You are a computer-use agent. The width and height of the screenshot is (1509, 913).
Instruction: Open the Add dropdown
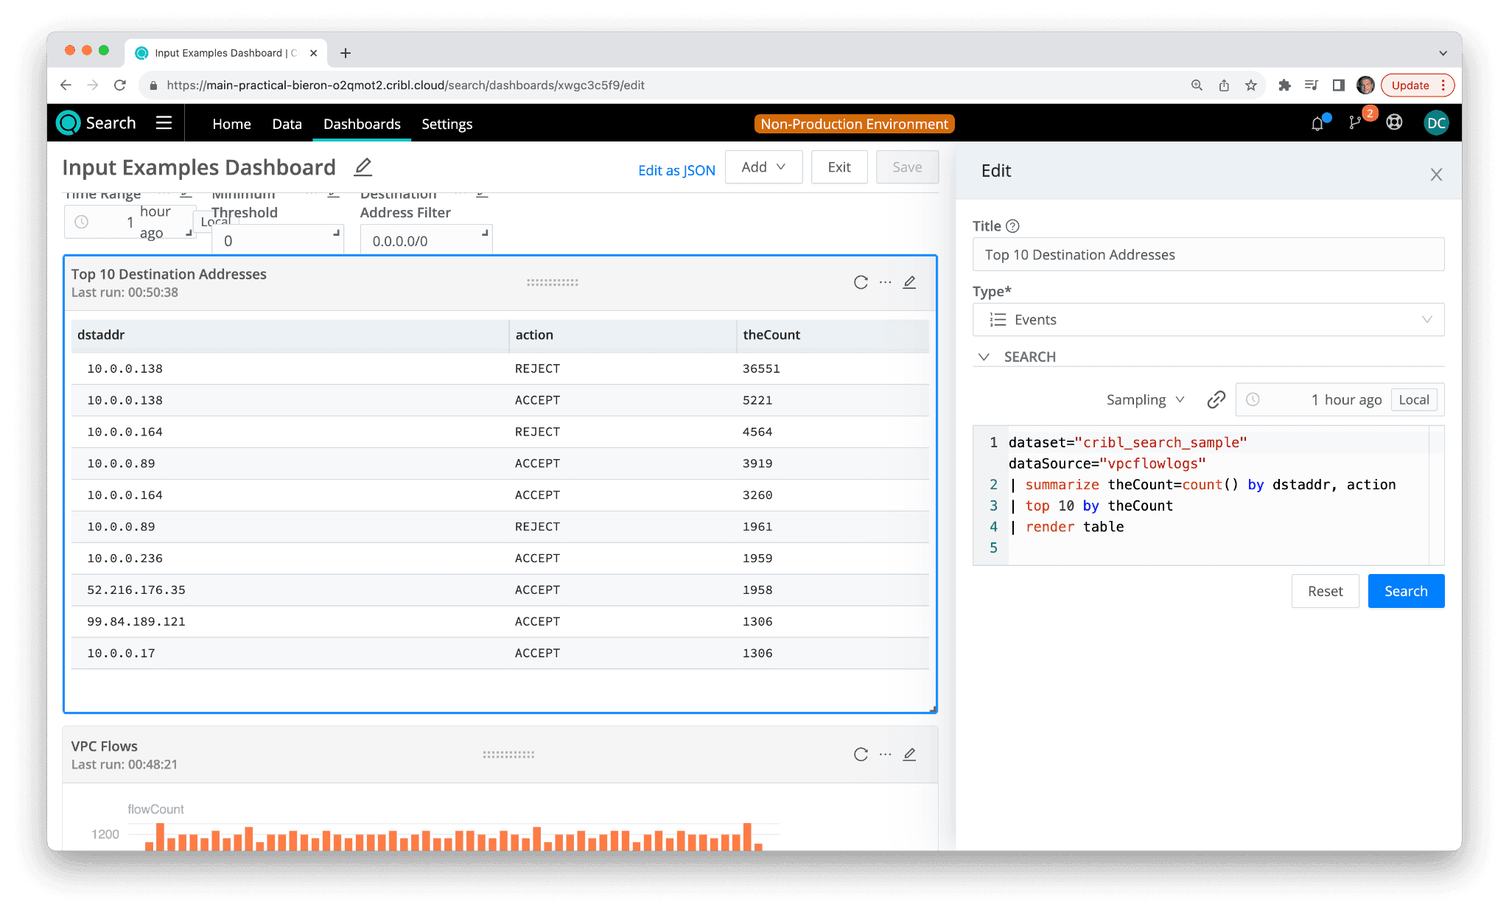coord(763,167)
